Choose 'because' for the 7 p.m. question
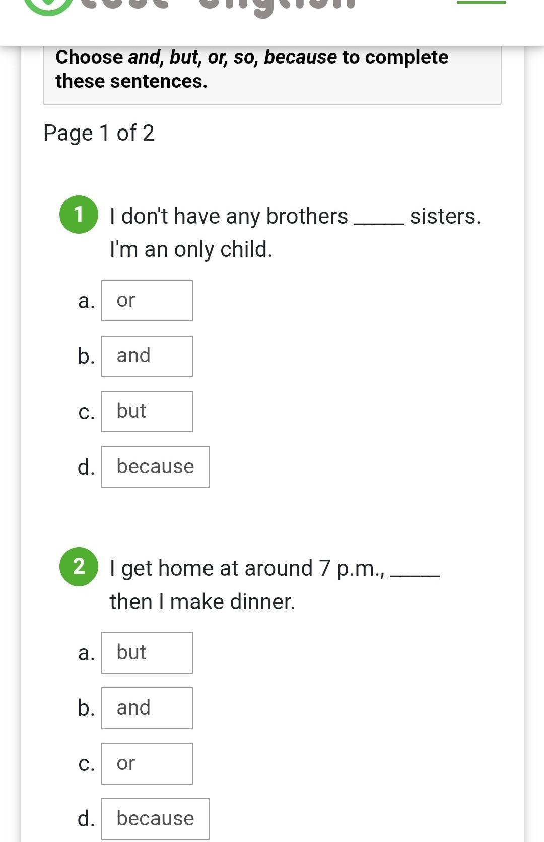 coord(155,819)
